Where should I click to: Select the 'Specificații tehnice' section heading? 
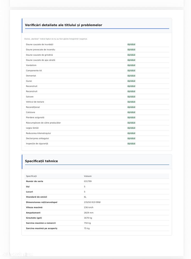(41, 161)
